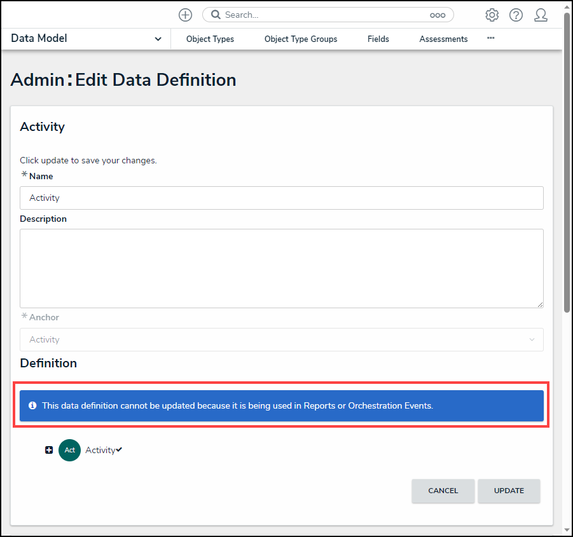Open the admin settings gear icon
573x537 pixels.
pos(492,15)
